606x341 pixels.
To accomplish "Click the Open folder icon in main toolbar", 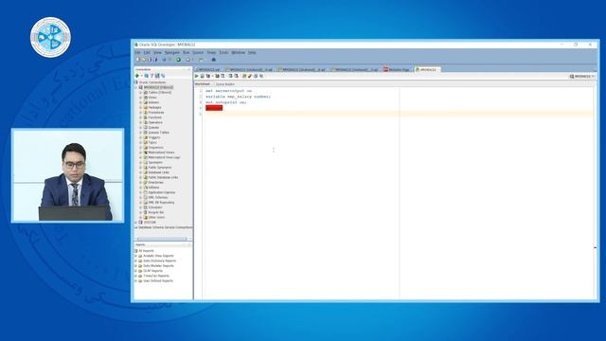I will click(x=144, y=60).
